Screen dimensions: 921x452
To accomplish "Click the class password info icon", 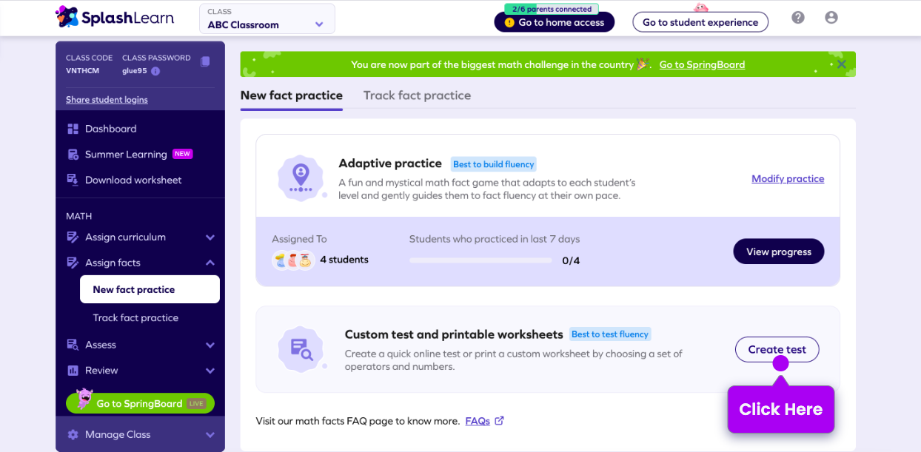I will point(155,71).
